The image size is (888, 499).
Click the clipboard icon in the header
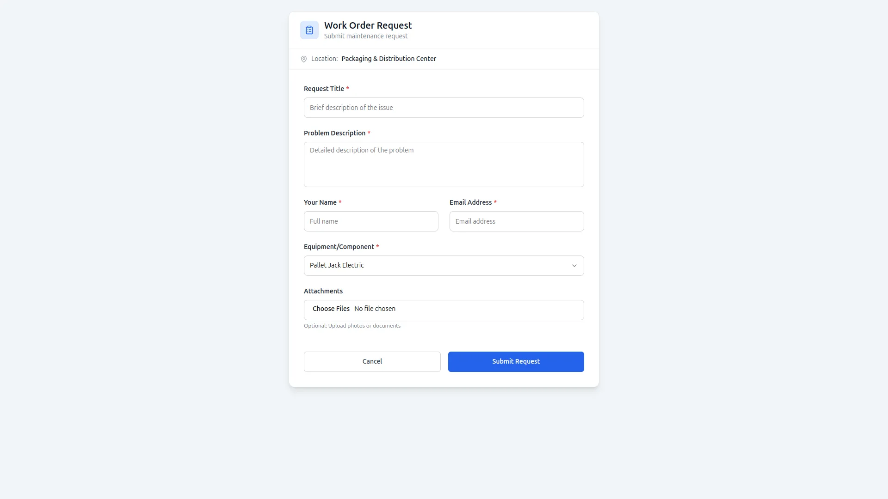(309, 30)
